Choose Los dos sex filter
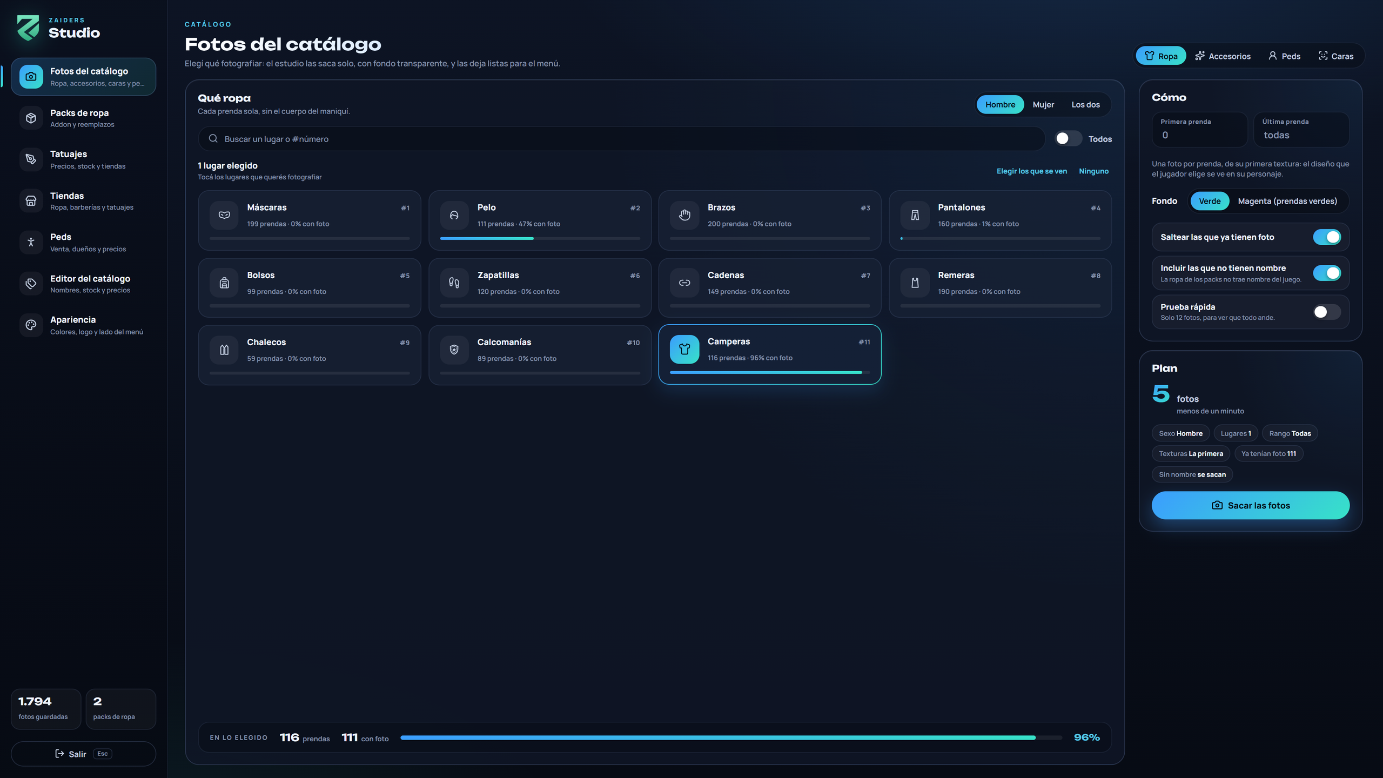The height and width of the screenshot is (778, 1383). [1085, 104]
